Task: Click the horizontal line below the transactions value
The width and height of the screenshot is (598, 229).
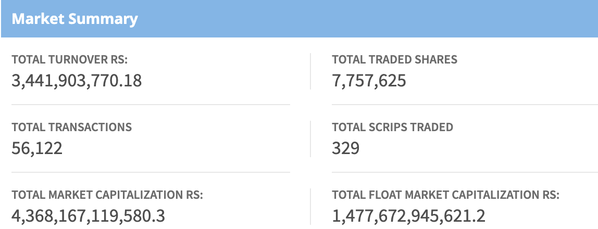Action: pos(151,172)
